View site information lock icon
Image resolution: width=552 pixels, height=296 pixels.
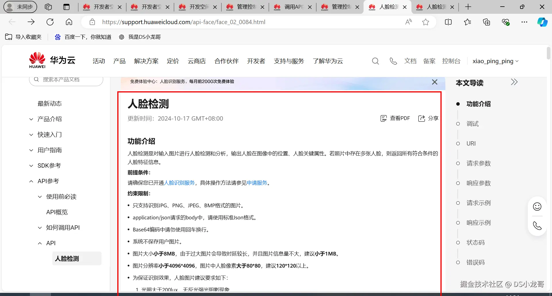pyautogui.click(x=92, y=22)
